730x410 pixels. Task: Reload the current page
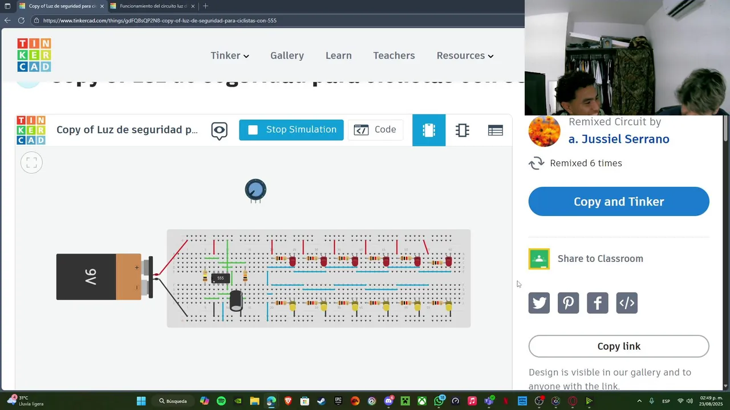click(x=21, y=20)
